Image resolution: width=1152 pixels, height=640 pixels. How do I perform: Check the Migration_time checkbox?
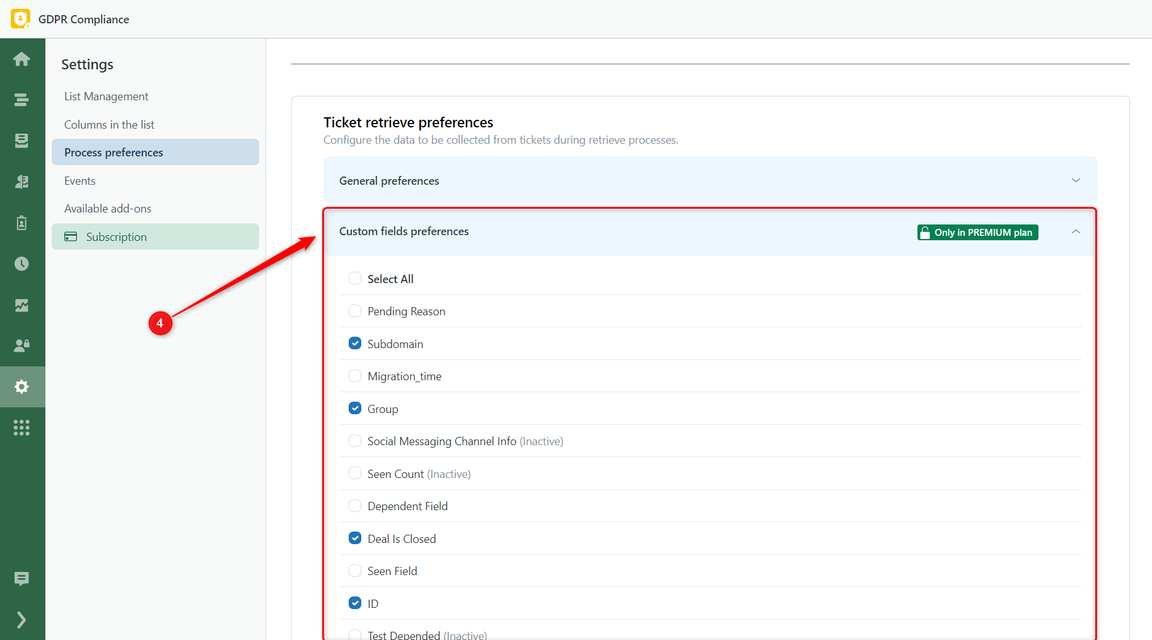(x=355, y=376)
